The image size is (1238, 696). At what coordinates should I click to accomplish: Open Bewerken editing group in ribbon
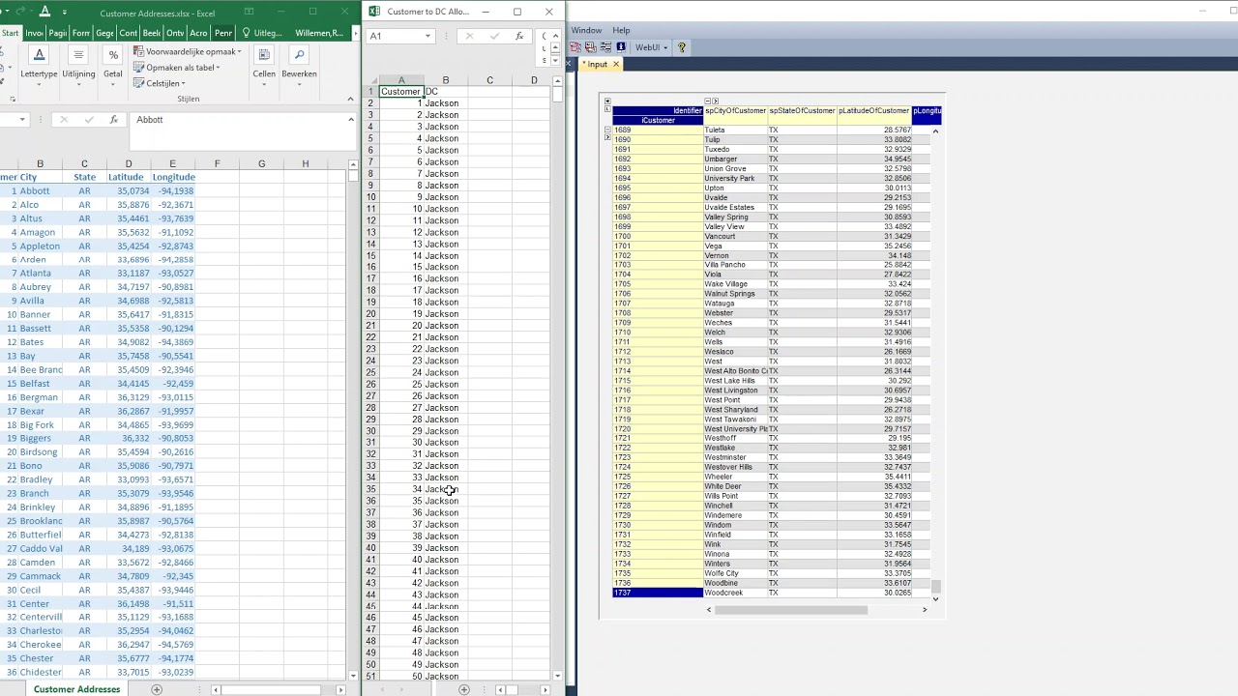coord(299,66)
